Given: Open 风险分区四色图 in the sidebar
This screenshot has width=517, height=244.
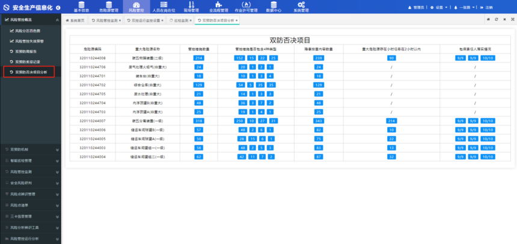Looking at the screenshot, I should pyautogui.click(x=28, y=31).
